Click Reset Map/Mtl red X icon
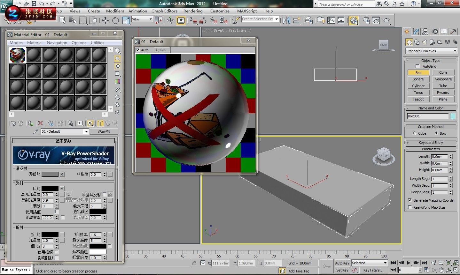The width and height of the screenshot is (460, 275). click(41, 123)
